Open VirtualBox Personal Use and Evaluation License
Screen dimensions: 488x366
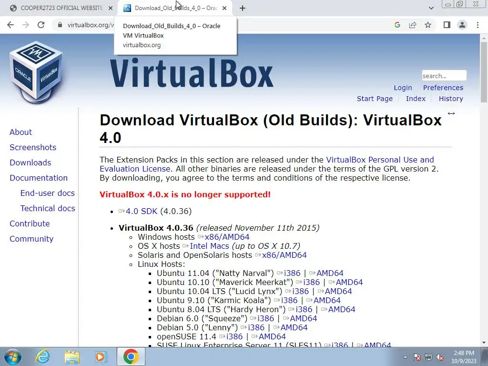pyautogui.click(x=380, y=160)
